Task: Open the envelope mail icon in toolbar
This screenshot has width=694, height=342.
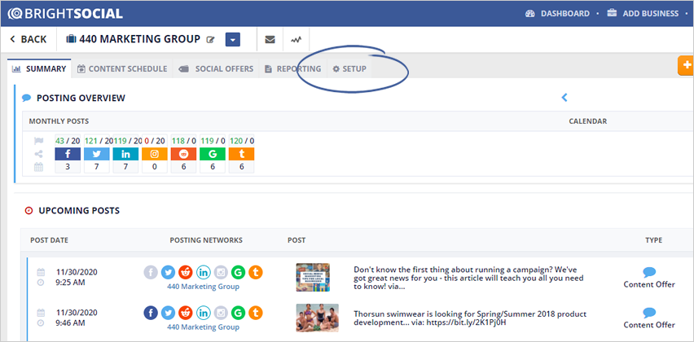Action: click(x=270, y=39)
